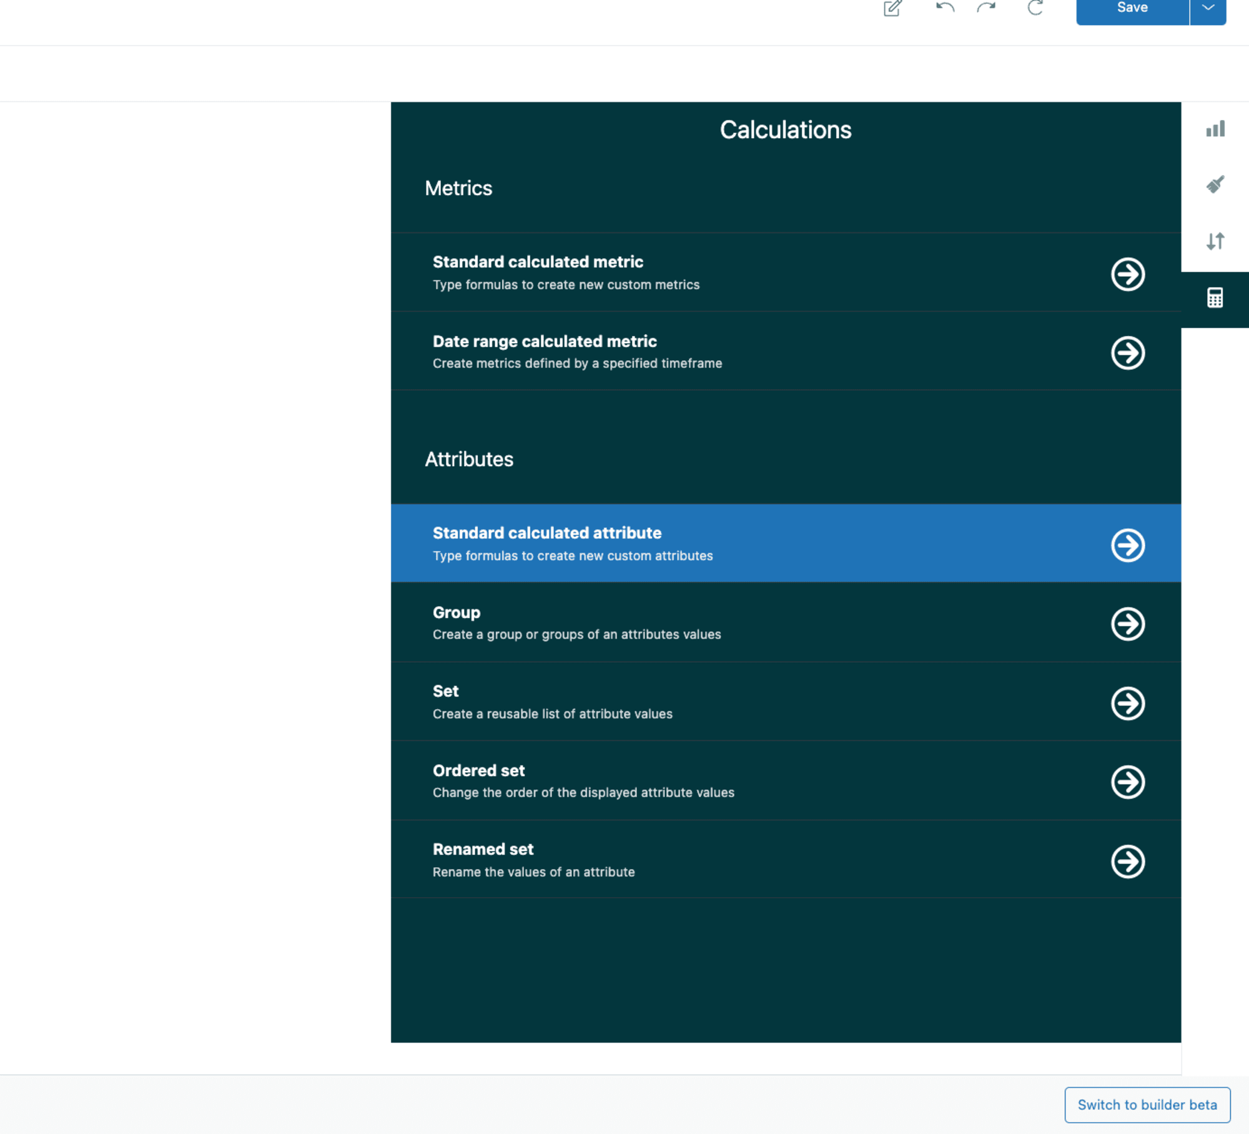This screenshot has width=1249, height=1134.
Task: Click the bar chart analytics icon
Action: pos(1215,129)
